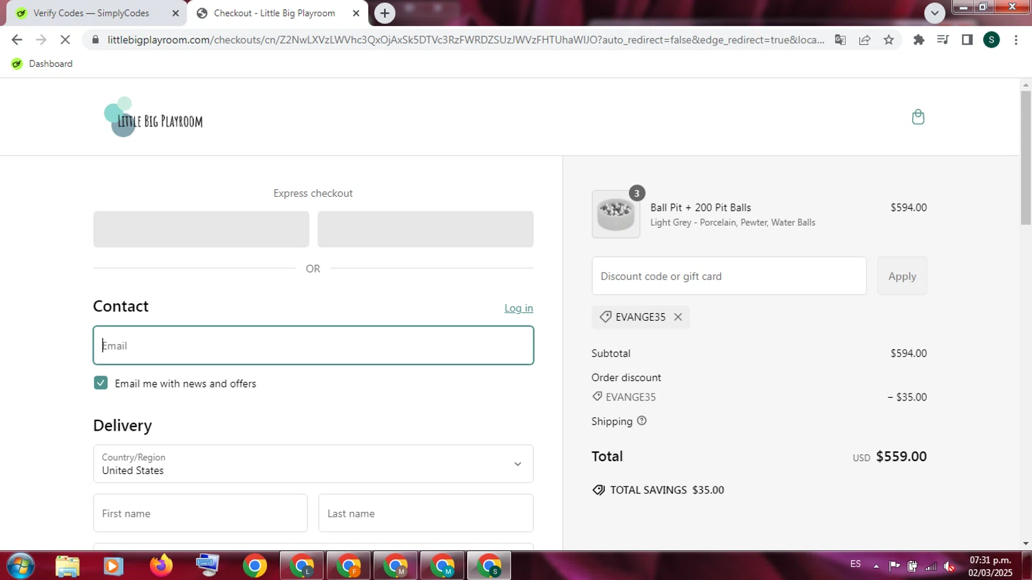Switch to the Chrome profile S window
1032x580 pixels.
[489, 566]
